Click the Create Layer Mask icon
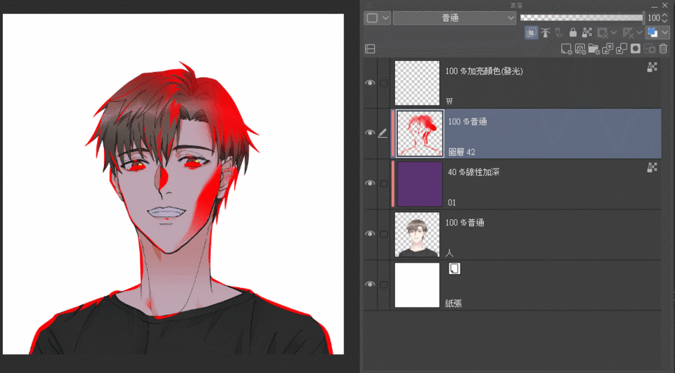Viewport: 675px width, 373px height. pos(636,49)
